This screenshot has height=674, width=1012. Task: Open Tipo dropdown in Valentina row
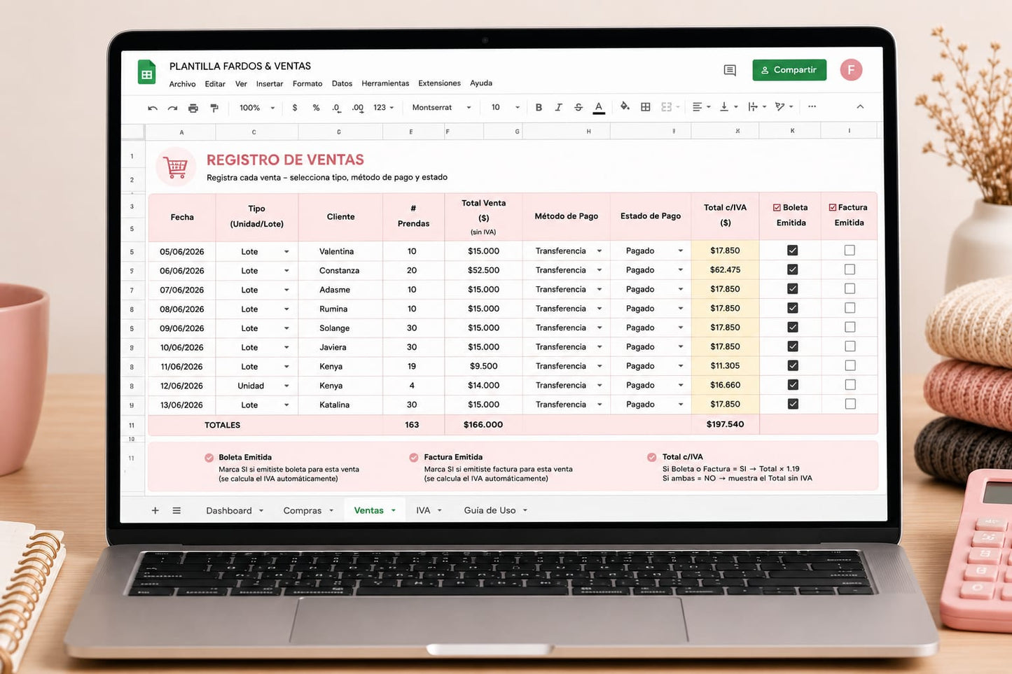click(x=286, y=252)
